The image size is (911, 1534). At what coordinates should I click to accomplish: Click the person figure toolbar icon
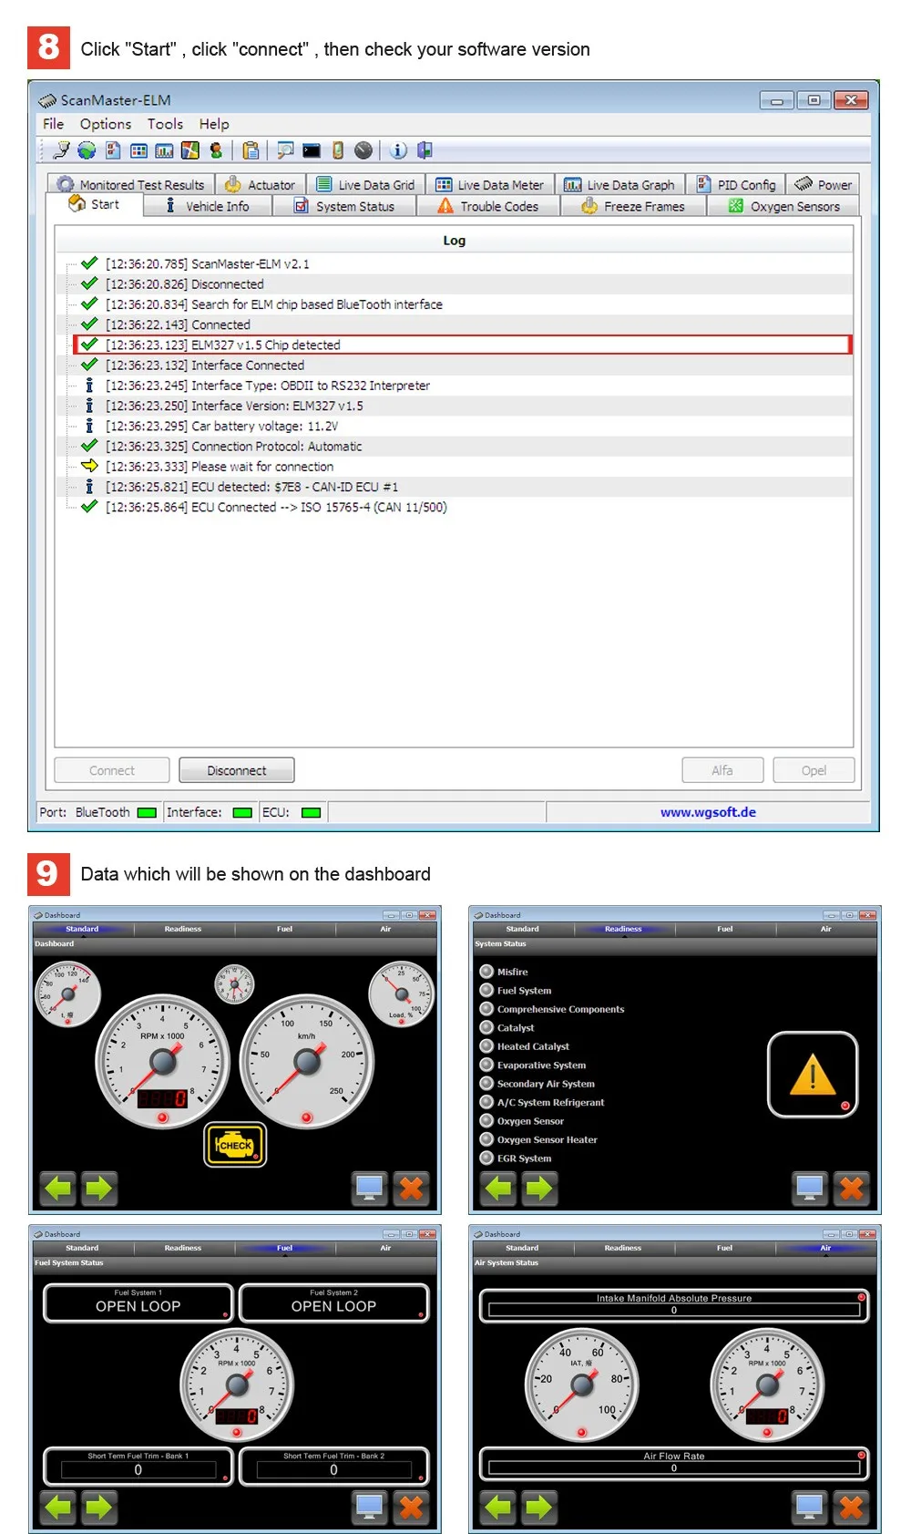216,150
